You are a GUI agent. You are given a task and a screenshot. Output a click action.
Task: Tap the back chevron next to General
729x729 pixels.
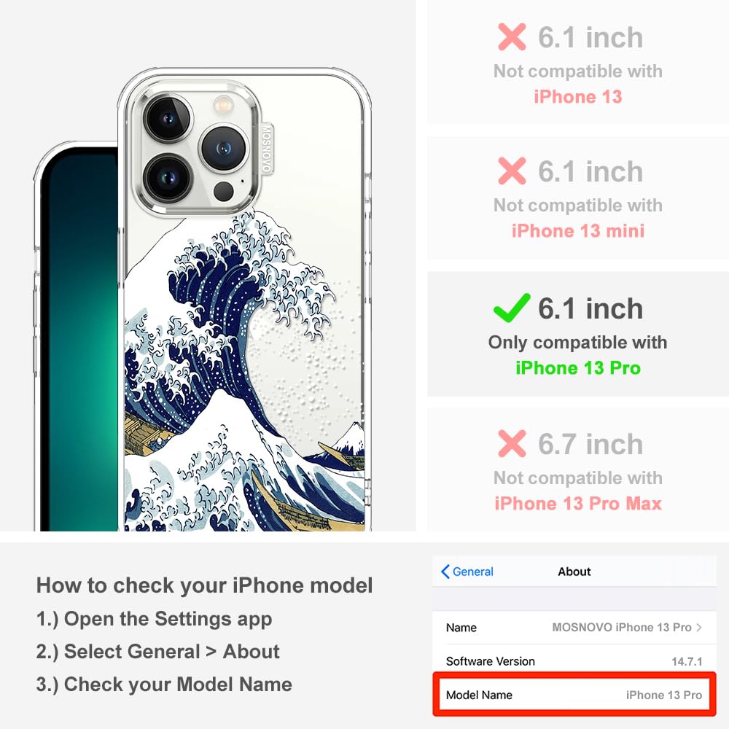(x=445, y=572)
